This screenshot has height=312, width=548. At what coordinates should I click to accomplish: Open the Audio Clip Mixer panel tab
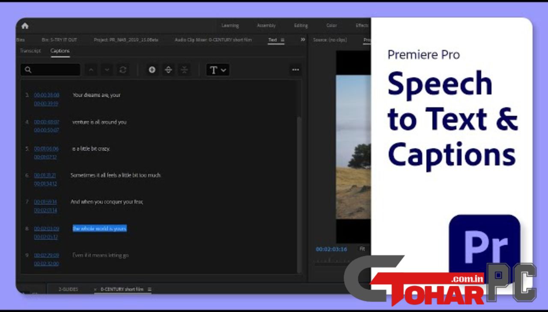coord(213,40)
